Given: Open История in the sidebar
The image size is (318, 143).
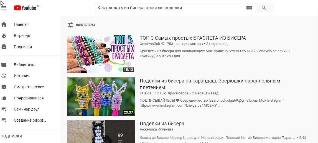Looking at the screenshot, I should coord(22,76).
